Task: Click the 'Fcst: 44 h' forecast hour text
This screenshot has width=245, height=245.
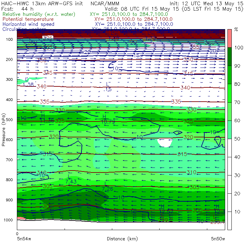Action: click(17, 9)
